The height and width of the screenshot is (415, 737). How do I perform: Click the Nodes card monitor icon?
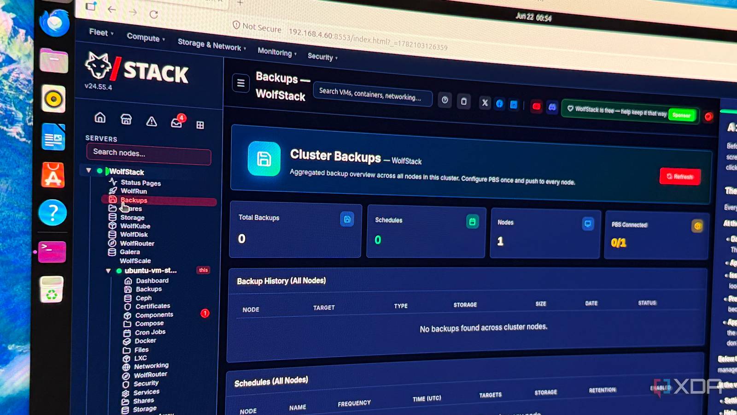point(588,224)
